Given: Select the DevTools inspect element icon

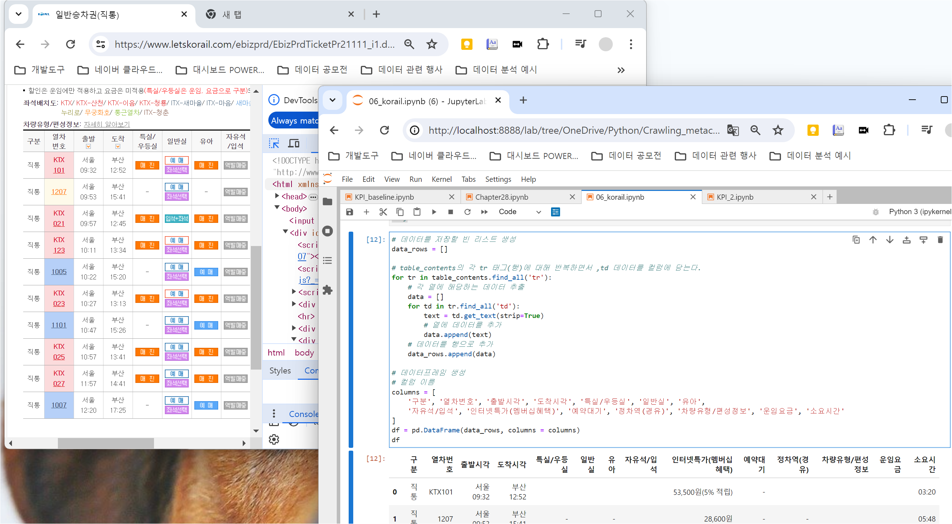Looking at the screenshot, I should pos(274,143).
